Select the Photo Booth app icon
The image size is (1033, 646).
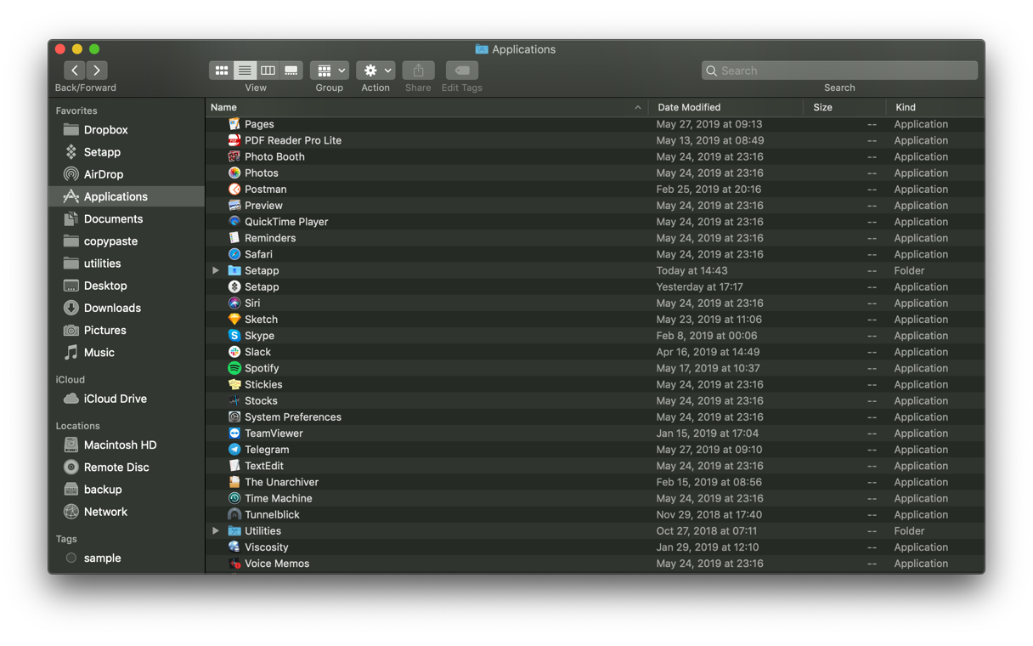[234, 156]
